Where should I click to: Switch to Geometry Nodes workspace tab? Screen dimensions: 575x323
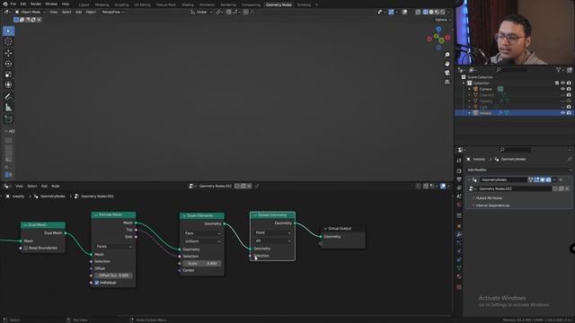click(279, 4)
